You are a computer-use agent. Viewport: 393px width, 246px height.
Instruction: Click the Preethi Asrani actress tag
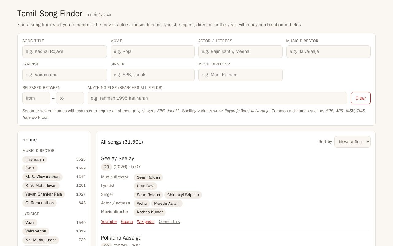pyautogui.click(x=167, y=204)
